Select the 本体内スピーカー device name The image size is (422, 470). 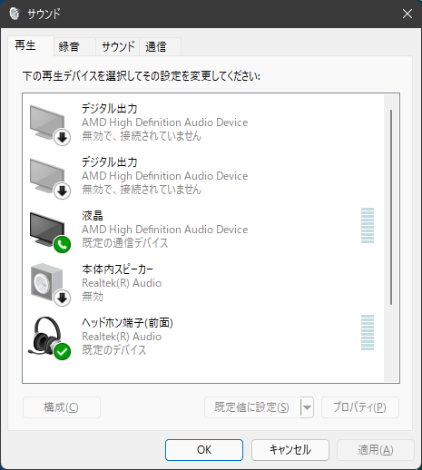tap(118, 269)
